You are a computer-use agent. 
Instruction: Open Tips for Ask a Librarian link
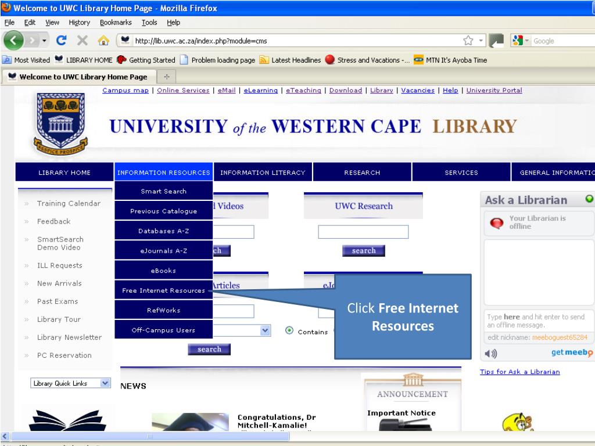[x=519, y=372]
